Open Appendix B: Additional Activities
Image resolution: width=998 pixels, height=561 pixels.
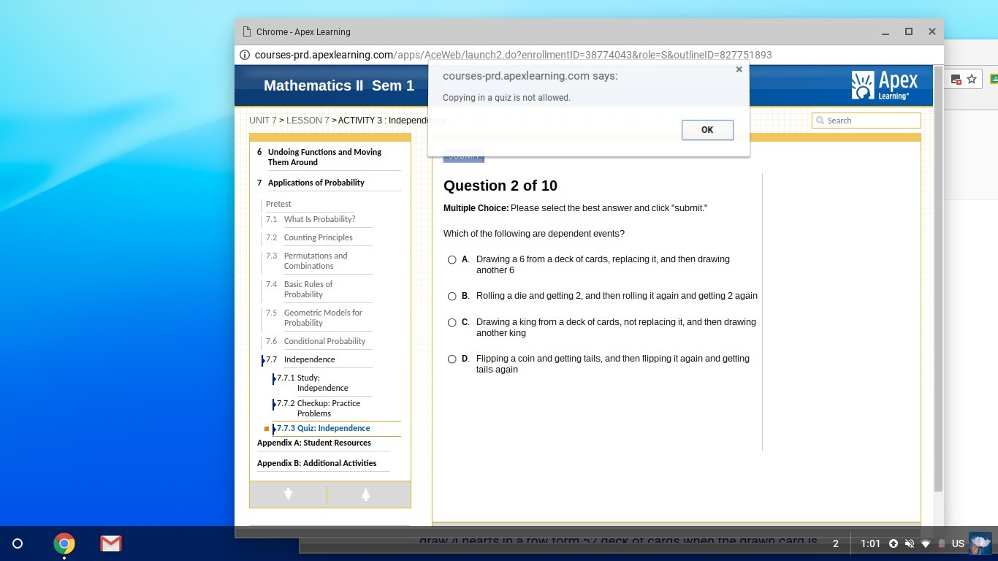pyautogui.click(x=316, y=463)
